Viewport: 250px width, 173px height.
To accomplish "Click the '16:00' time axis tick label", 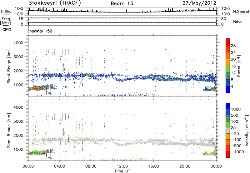I will tap(153, 166).
